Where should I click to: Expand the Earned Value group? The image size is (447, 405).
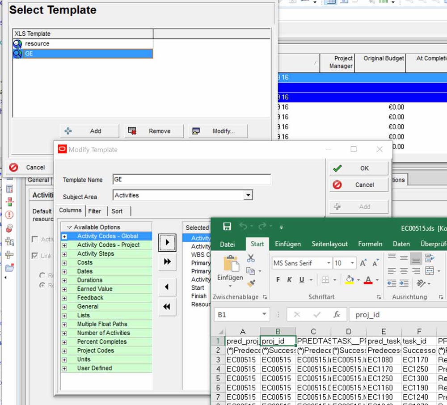(64, 289)
